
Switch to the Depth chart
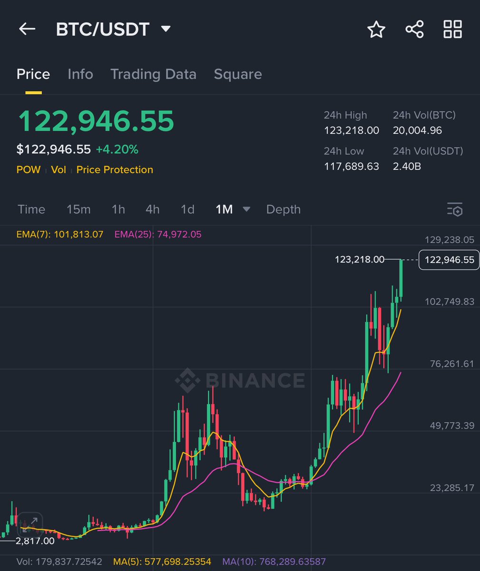(x=284, y=209)
